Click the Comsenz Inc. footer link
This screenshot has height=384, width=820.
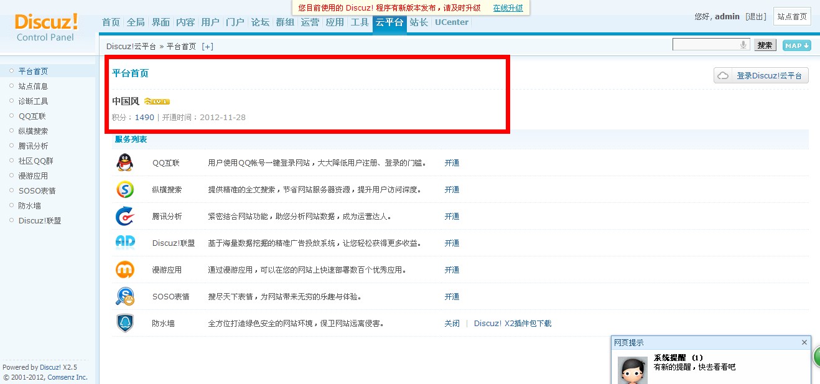(x=67, y=377)
